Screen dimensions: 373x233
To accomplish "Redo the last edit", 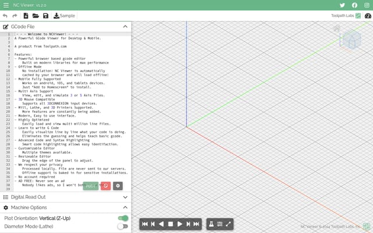I will pos(15,16).
